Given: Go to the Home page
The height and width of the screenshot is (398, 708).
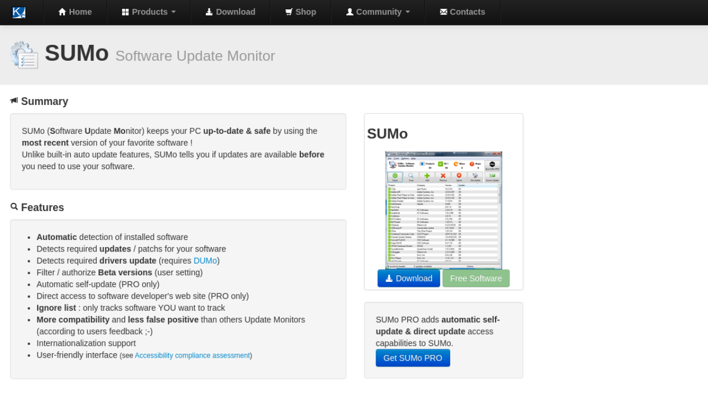Looking at the screenshot, I should point(75,12).
